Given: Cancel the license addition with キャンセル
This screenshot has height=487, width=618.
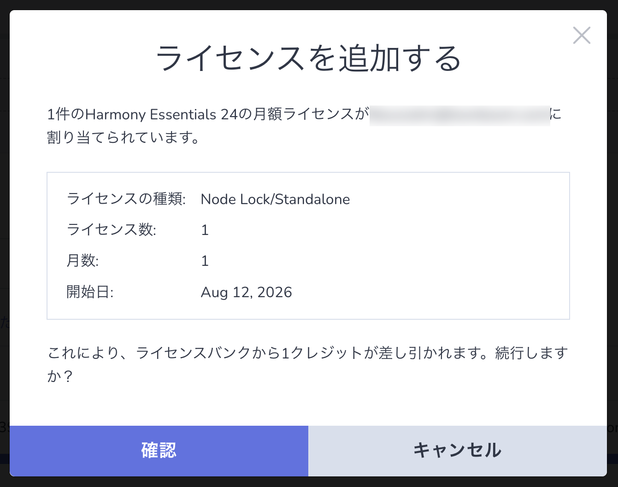Looking at the screenshot, I should 458,451.
